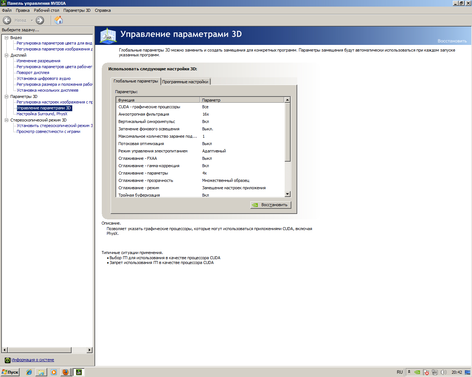Launch Internet Explorer from the taskbar
Image resolution: width=472 pixels, height=377 pixels.
click(29, 372)
